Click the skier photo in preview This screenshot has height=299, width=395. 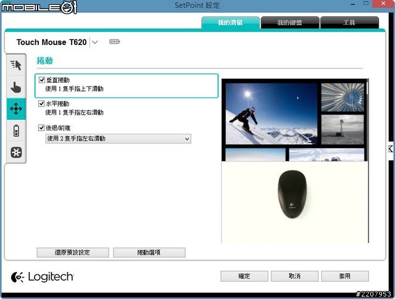271,114
